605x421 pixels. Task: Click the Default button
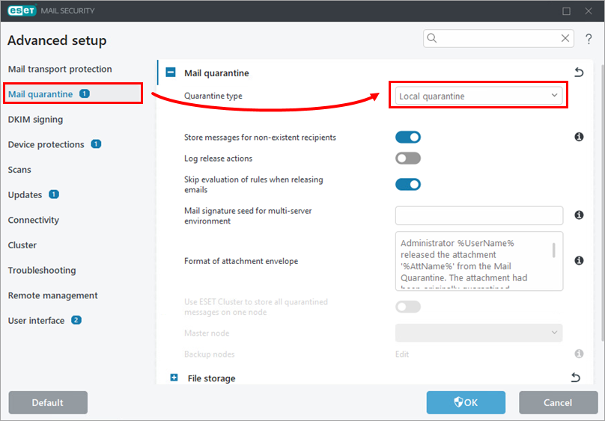48,402
